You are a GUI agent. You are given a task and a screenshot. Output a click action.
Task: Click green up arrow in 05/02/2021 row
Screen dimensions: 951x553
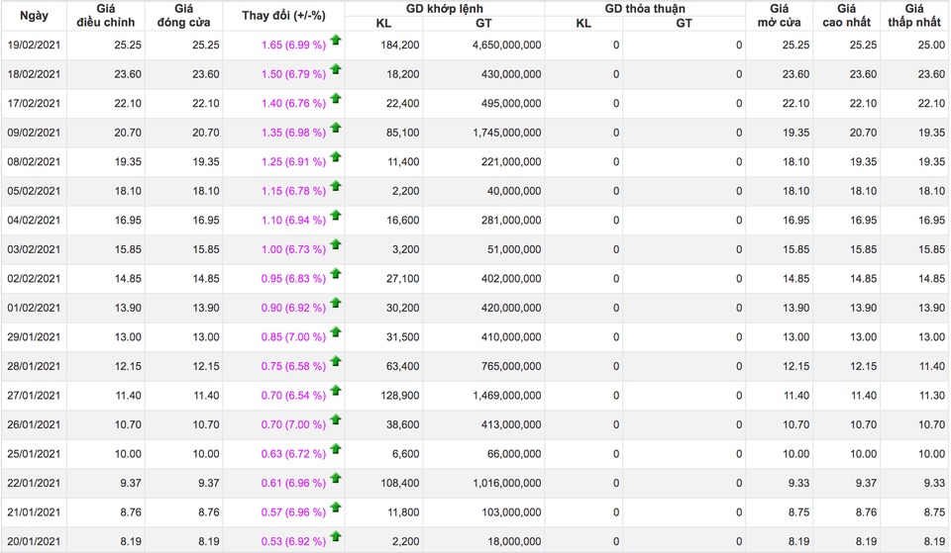coord(336,186)
